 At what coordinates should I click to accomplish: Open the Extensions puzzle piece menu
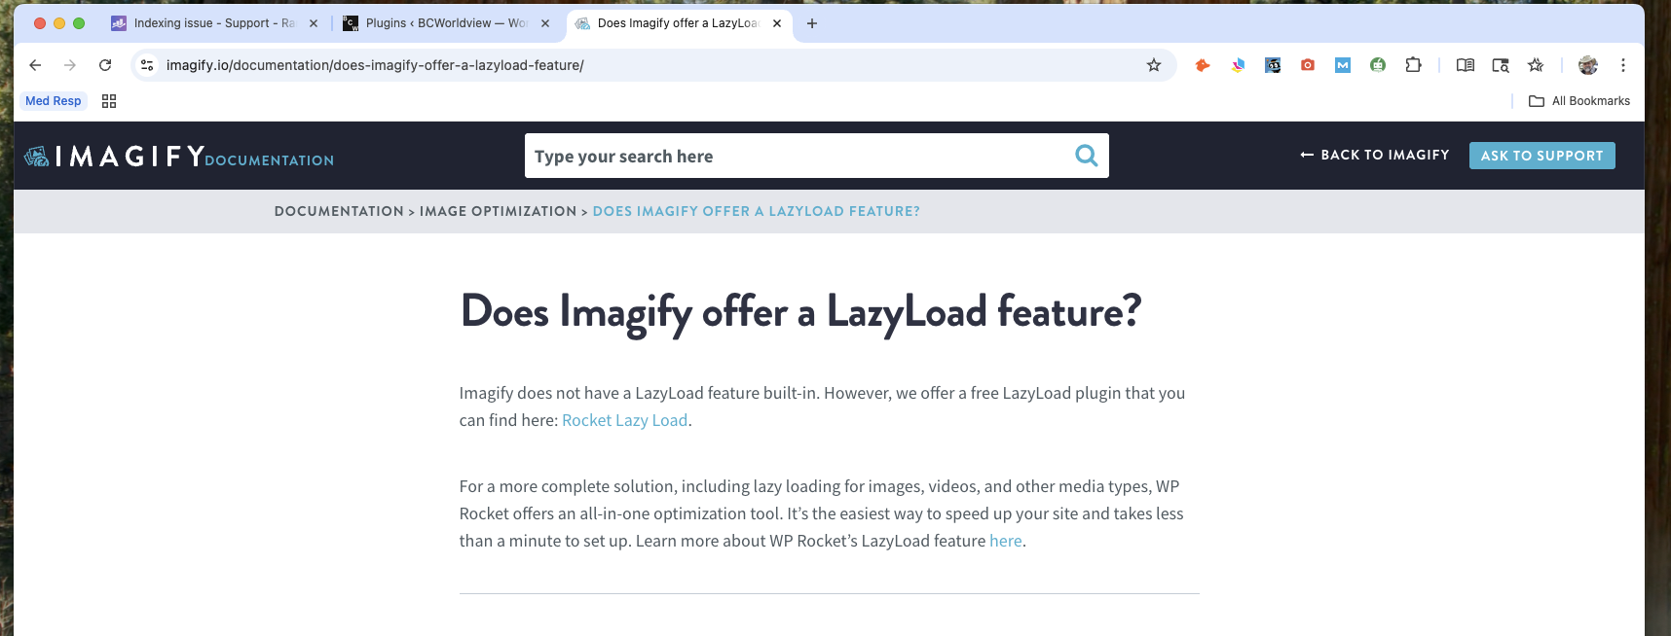tap(1413, 65)
